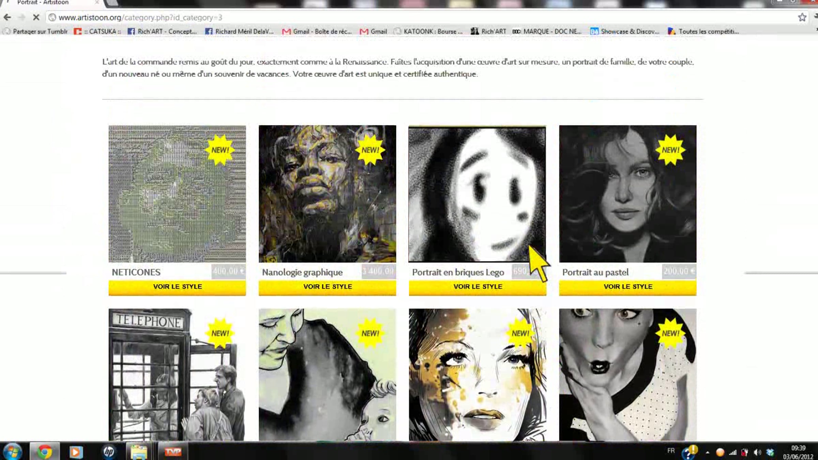Open the HP application in the taskbar
The image size is (818, 460).
(x=109, y=452)
